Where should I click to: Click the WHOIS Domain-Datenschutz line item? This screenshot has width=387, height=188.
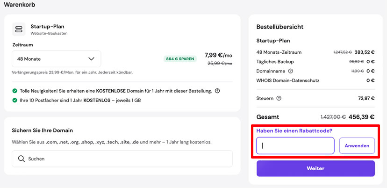[x=288, y=80]
